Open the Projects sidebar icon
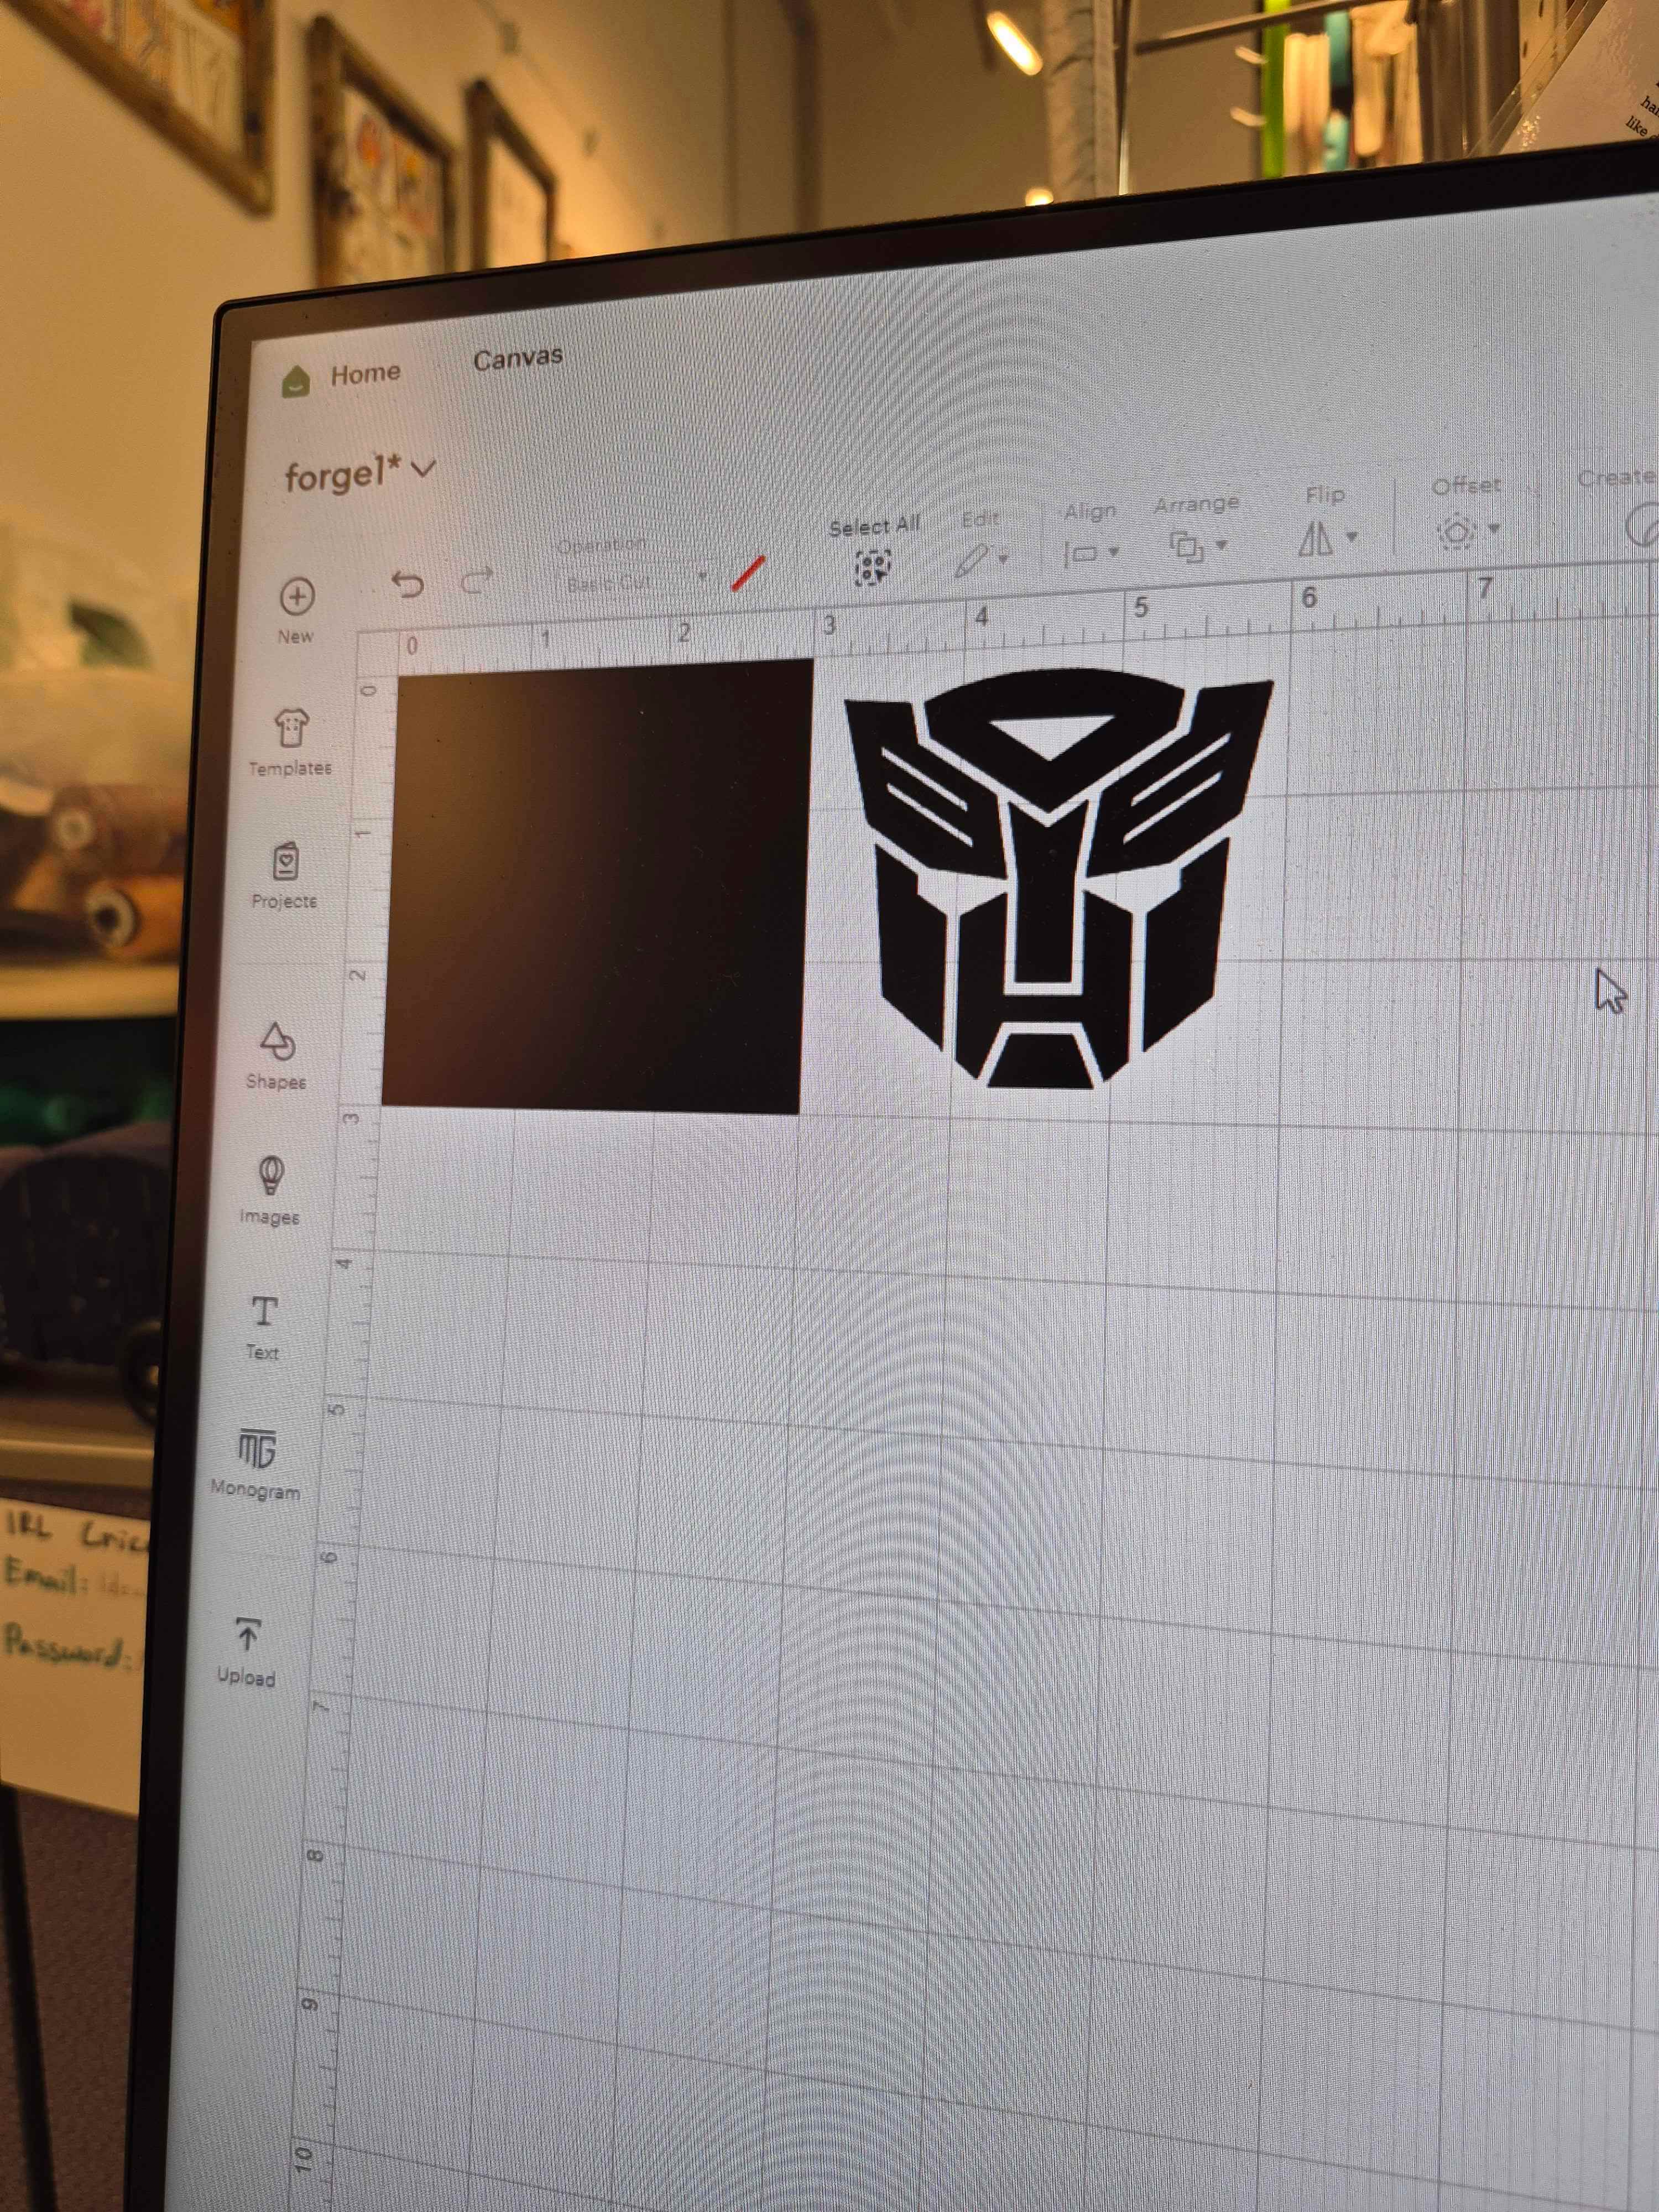Screen dimensions: 1659x2212 [x=286, y=862]
